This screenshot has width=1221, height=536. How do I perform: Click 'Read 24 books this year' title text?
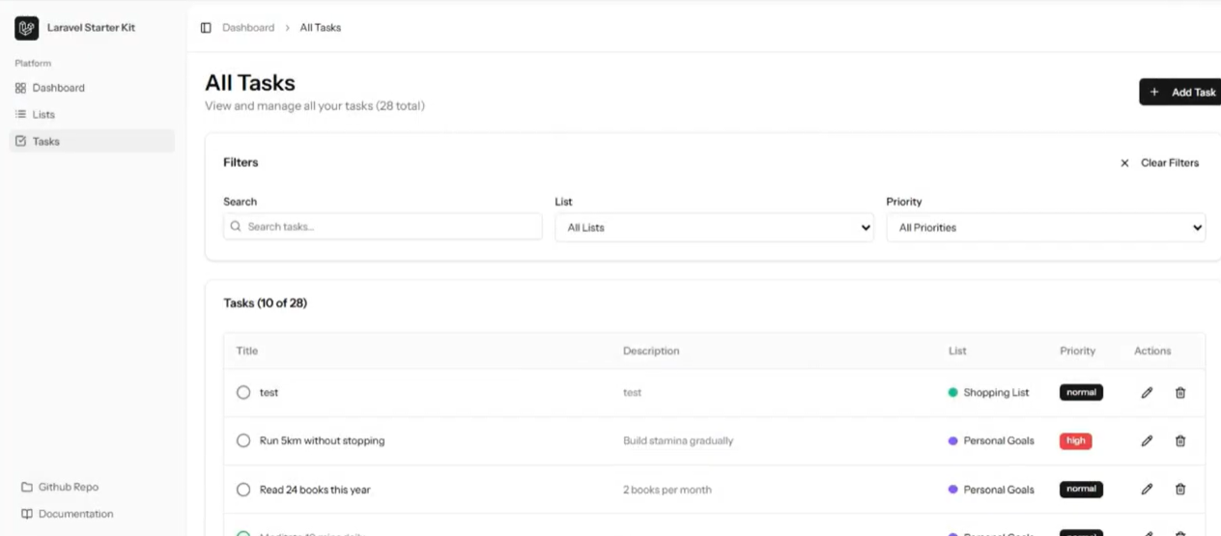[315, 490]
